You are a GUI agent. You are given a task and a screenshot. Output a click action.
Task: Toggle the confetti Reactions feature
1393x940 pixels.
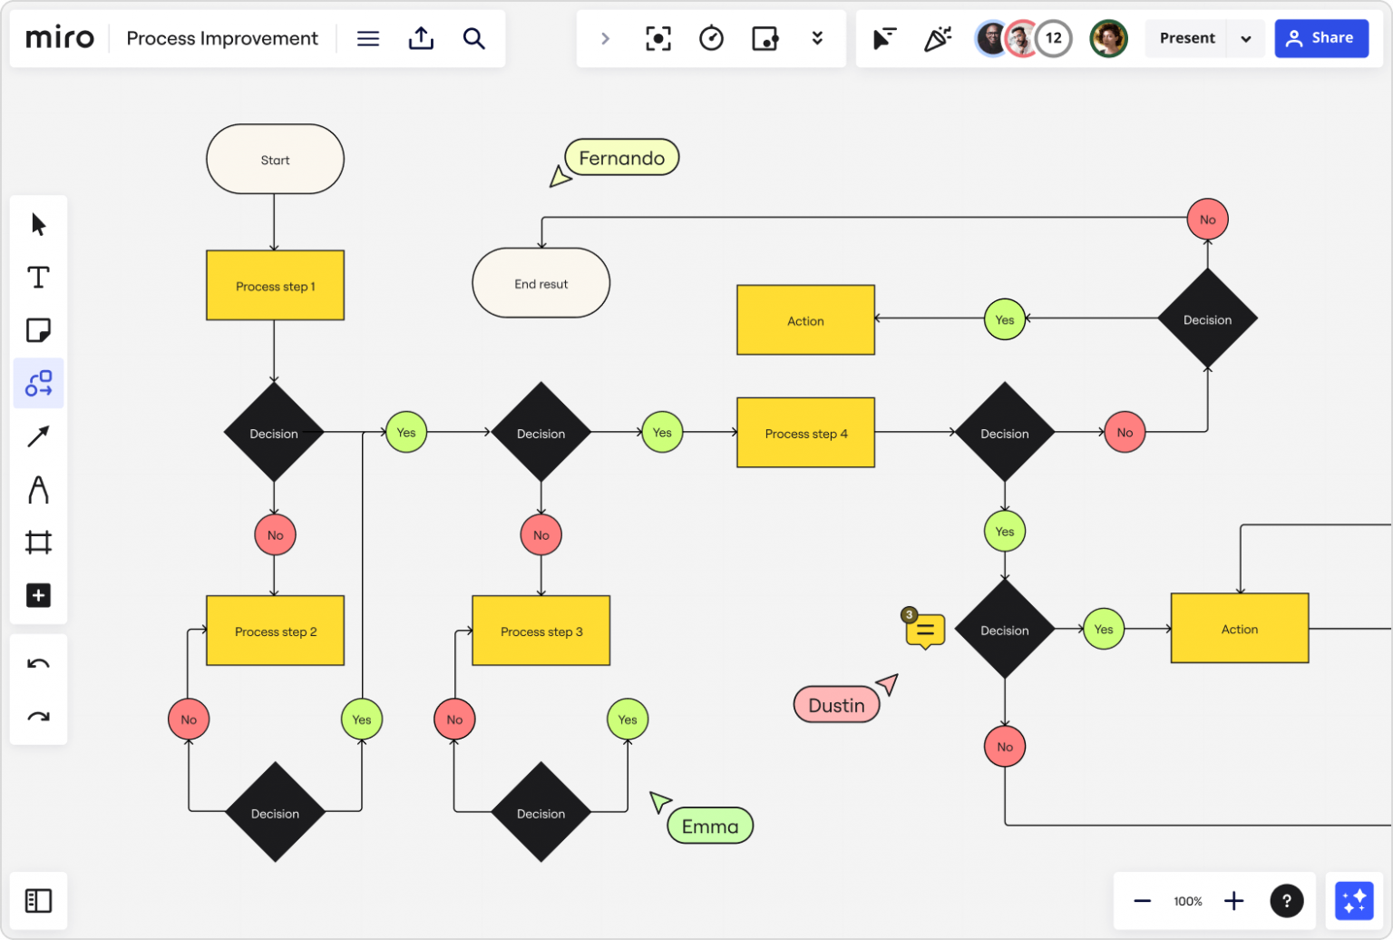(x=939, y=38)
